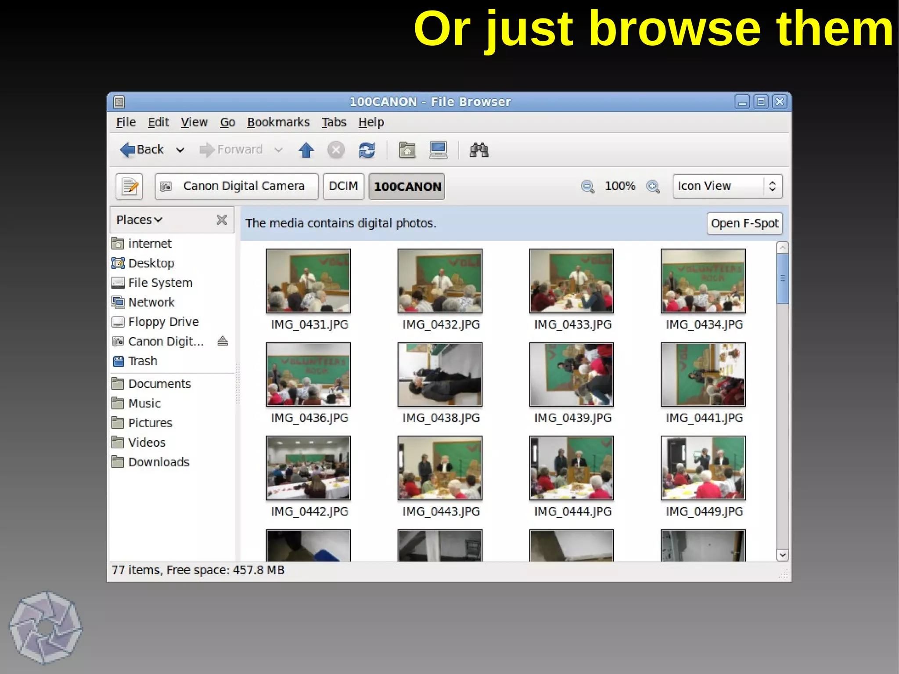This screenshot has width=899, height=674.
Task: Open Search with the binoculars icon
Action: click(x=478, y=150)
